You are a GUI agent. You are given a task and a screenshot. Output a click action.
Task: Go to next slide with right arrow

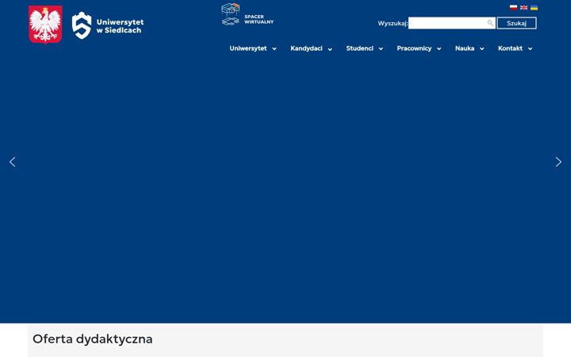558,162
